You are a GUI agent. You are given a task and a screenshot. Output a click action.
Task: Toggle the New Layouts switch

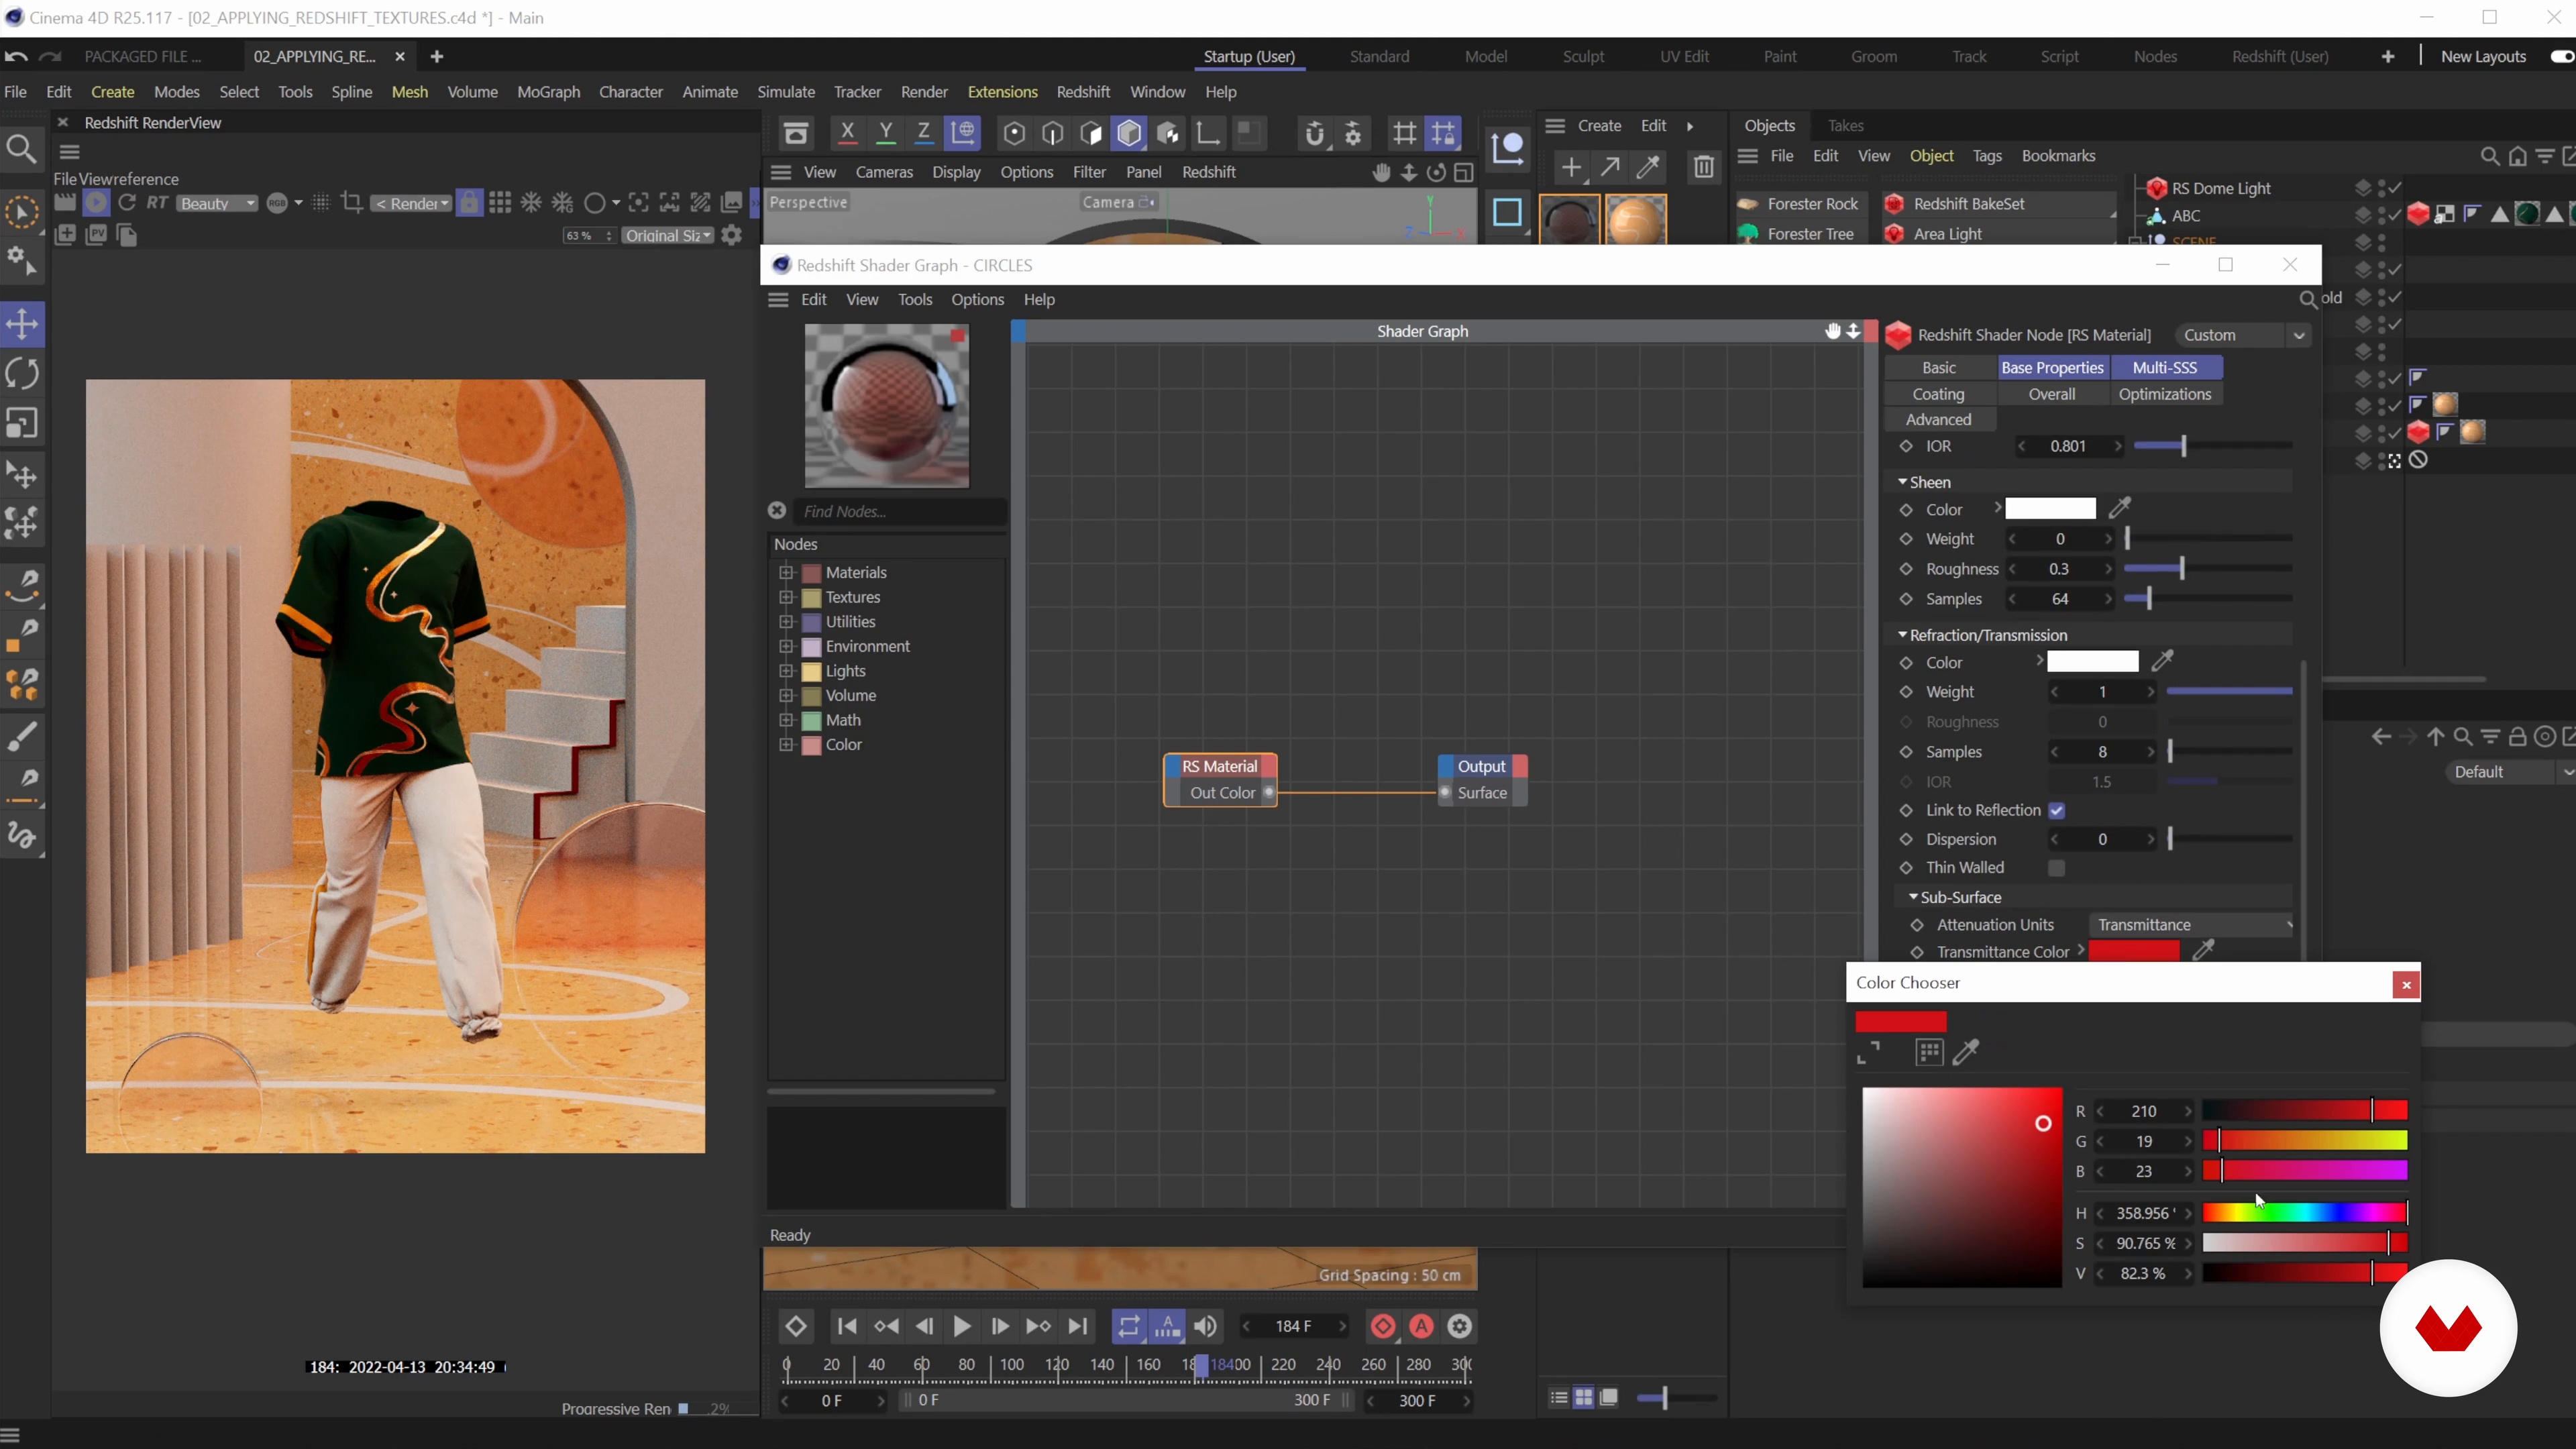(x=2561, y=57)
